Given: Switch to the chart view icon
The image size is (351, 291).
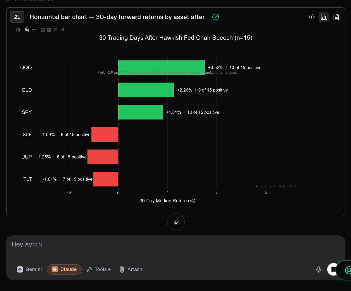Looking at the screenshot, I should coord(324,17).
